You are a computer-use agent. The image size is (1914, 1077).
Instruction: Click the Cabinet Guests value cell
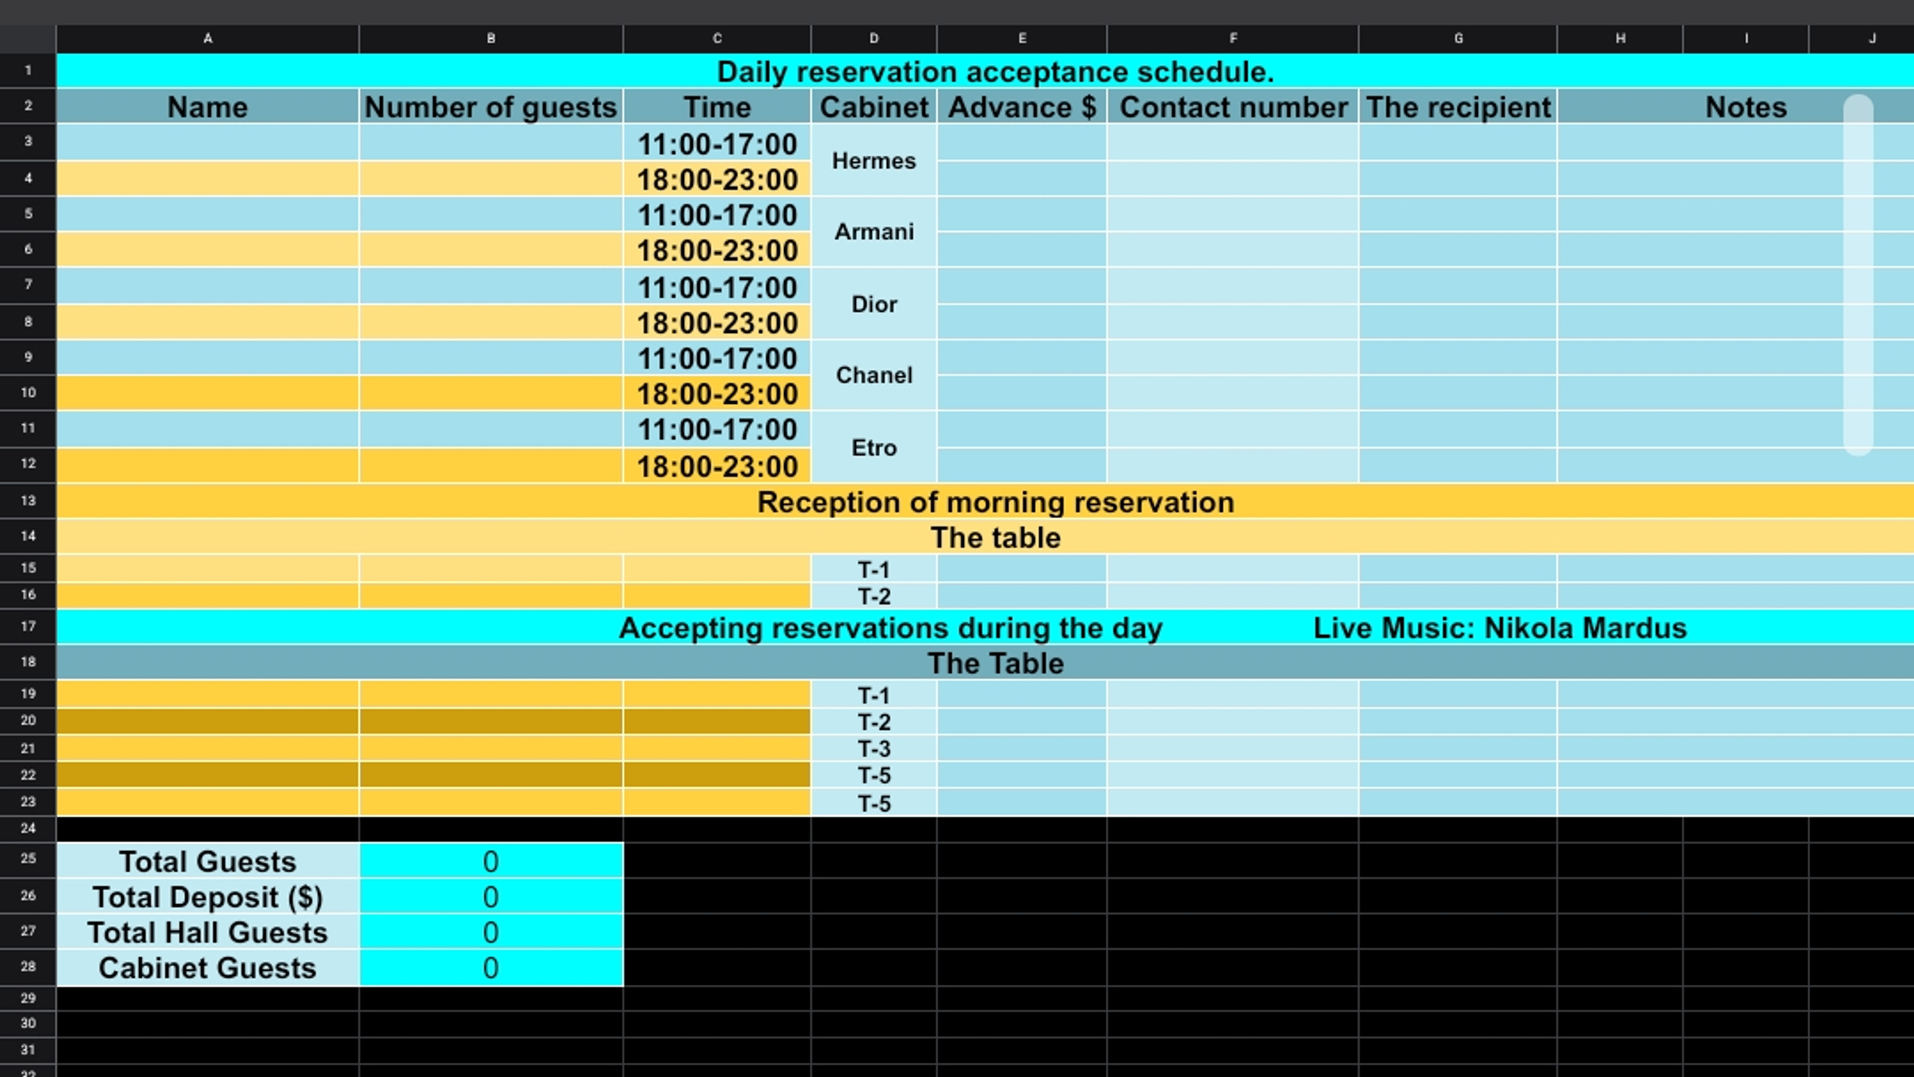click(x=491, y=968)
